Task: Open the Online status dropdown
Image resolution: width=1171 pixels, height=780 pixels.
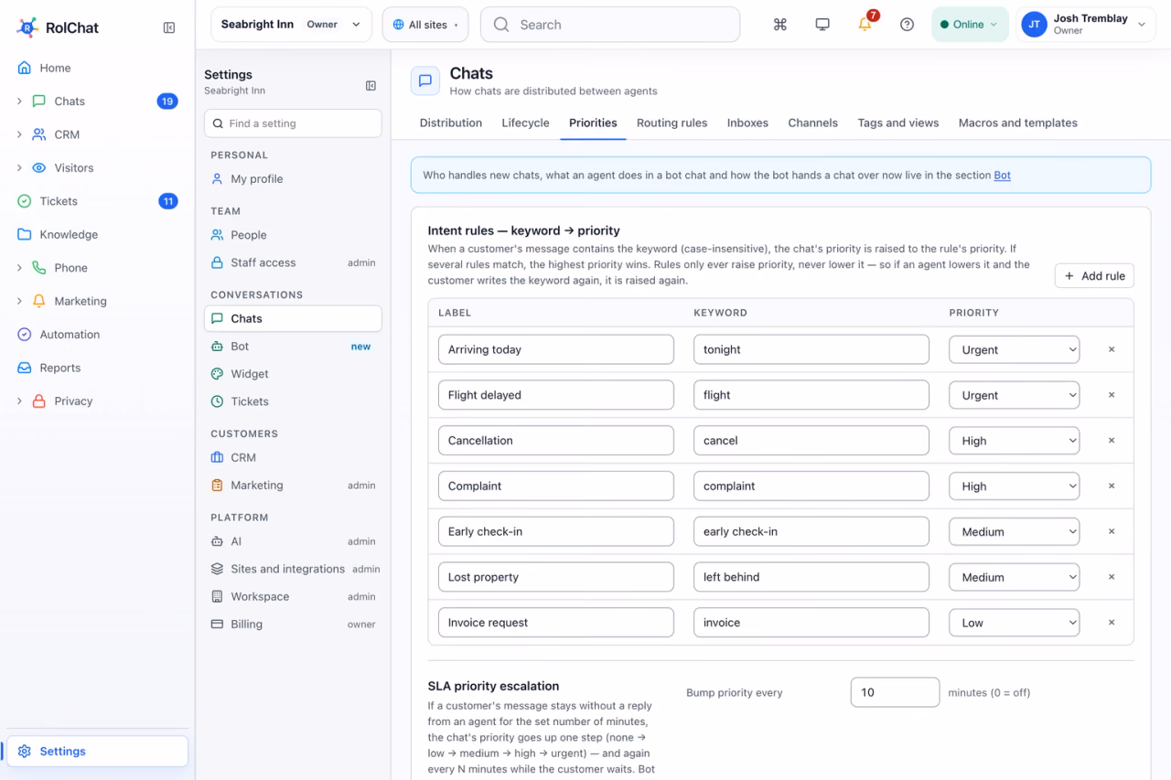Action: [970, 25]
